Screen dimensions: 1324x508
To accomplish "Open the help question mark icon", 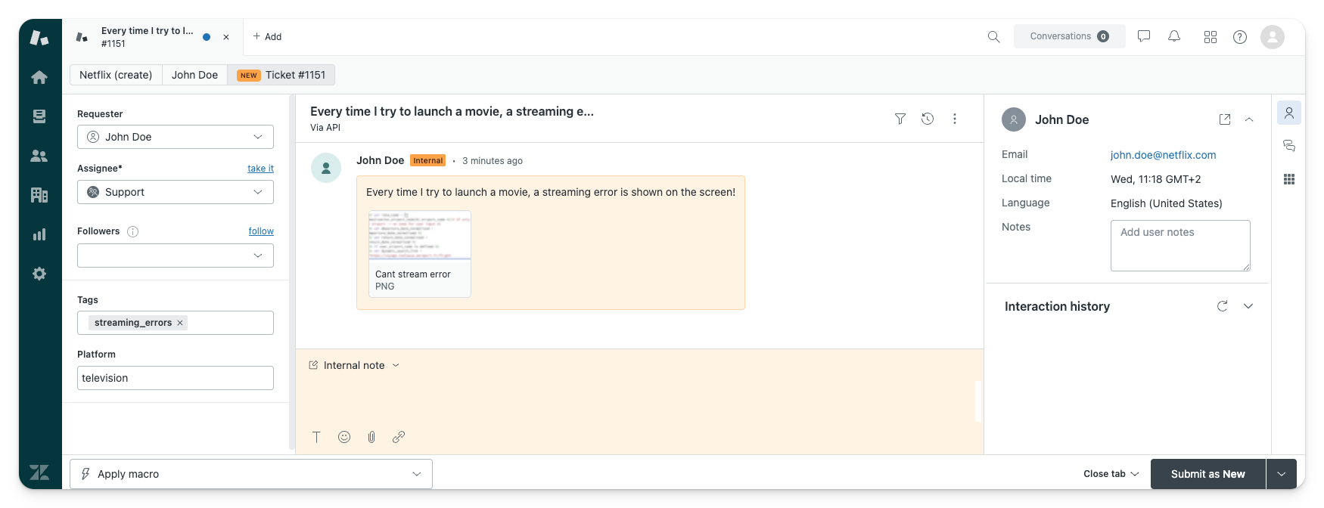I will pos(1240,36).
